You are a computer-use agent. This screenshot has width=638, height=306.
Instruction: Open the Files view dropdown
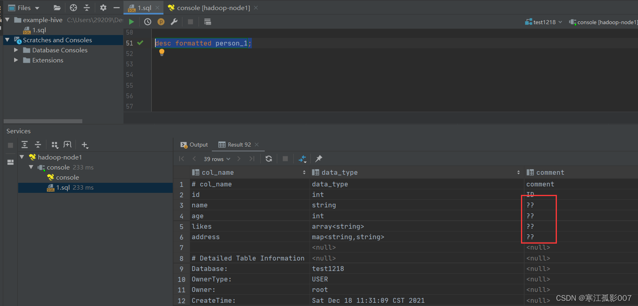click(24, 8)
